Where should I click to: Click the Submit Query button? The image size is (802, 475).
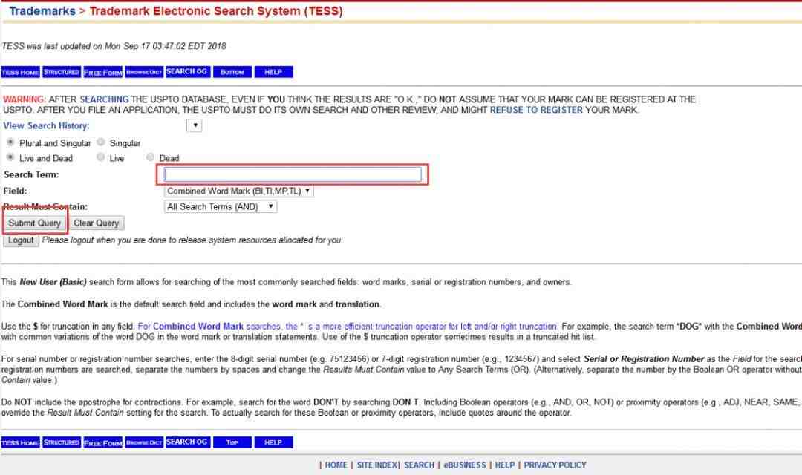click(35, 223)
